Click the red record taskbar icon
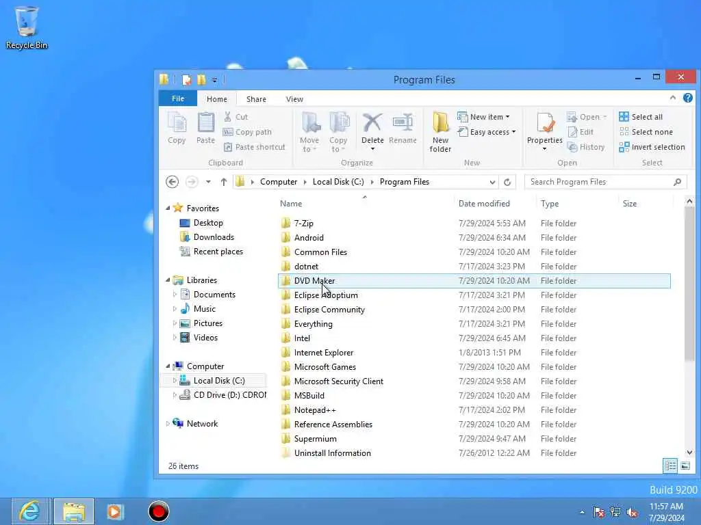Screen dimensions: 701x525 (x=159, y=511)
